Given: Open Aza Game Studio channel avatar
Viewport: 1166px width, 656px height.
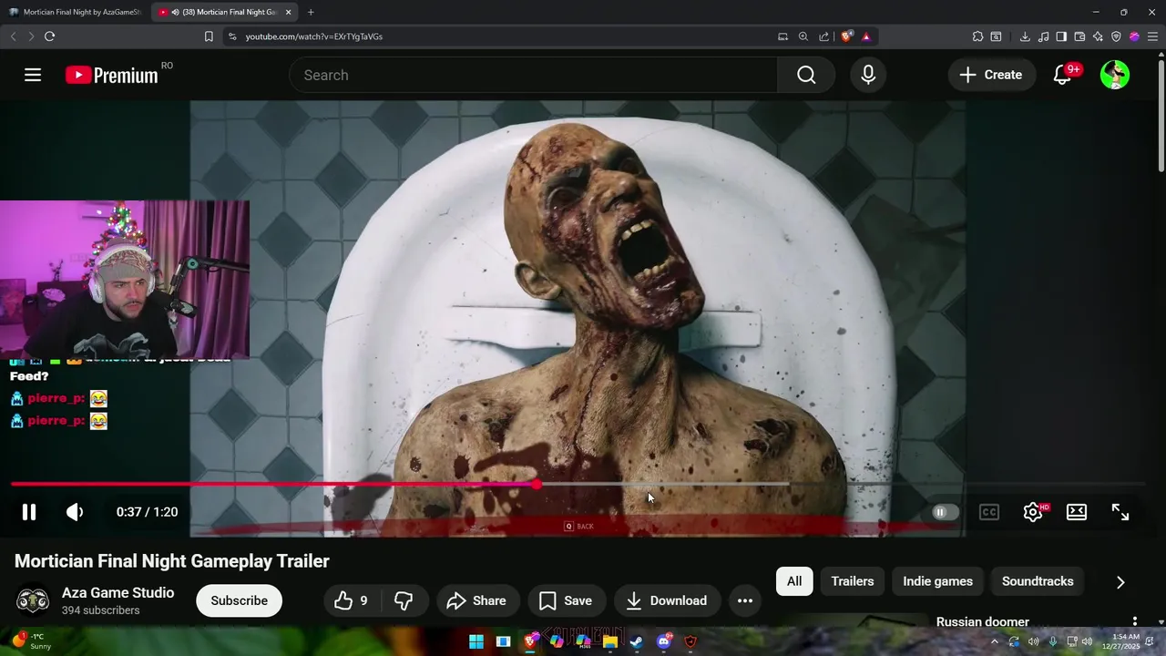Looking at the screenshot, I should point(33,600).
